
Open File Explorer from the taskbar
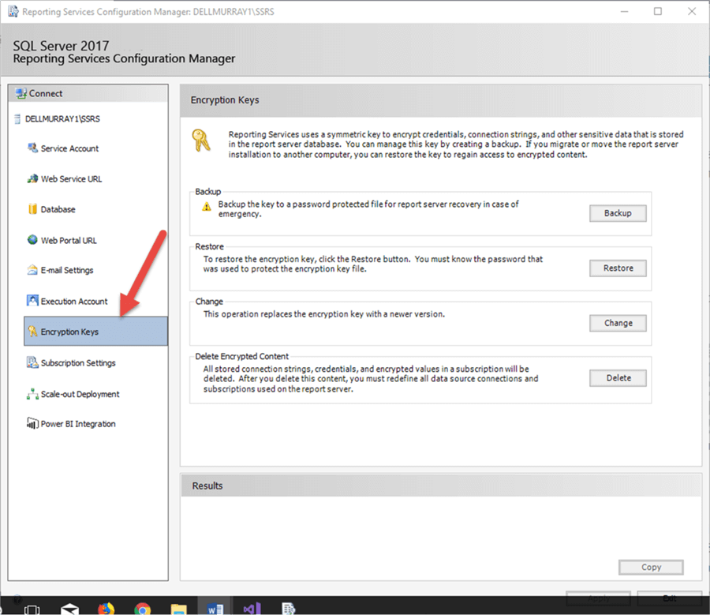(x=179, y=609)
